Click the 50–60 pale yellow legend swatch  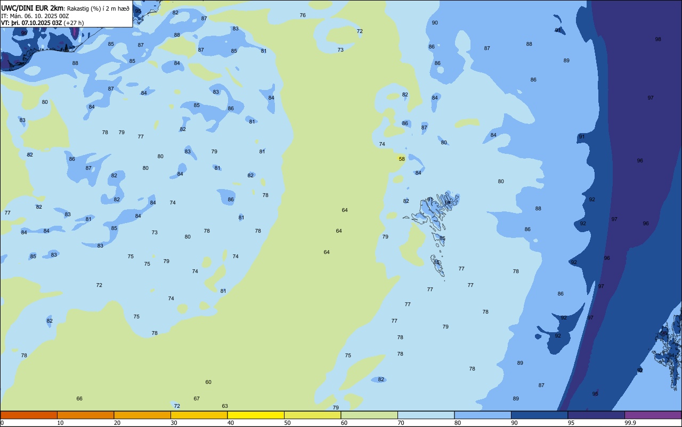coord(312,415)
